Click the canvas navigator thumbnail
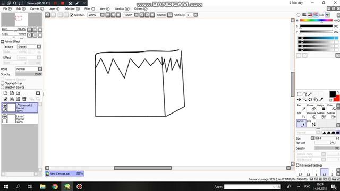The height and width of the screenshot is (191, 340). click(x=21, y=20)
